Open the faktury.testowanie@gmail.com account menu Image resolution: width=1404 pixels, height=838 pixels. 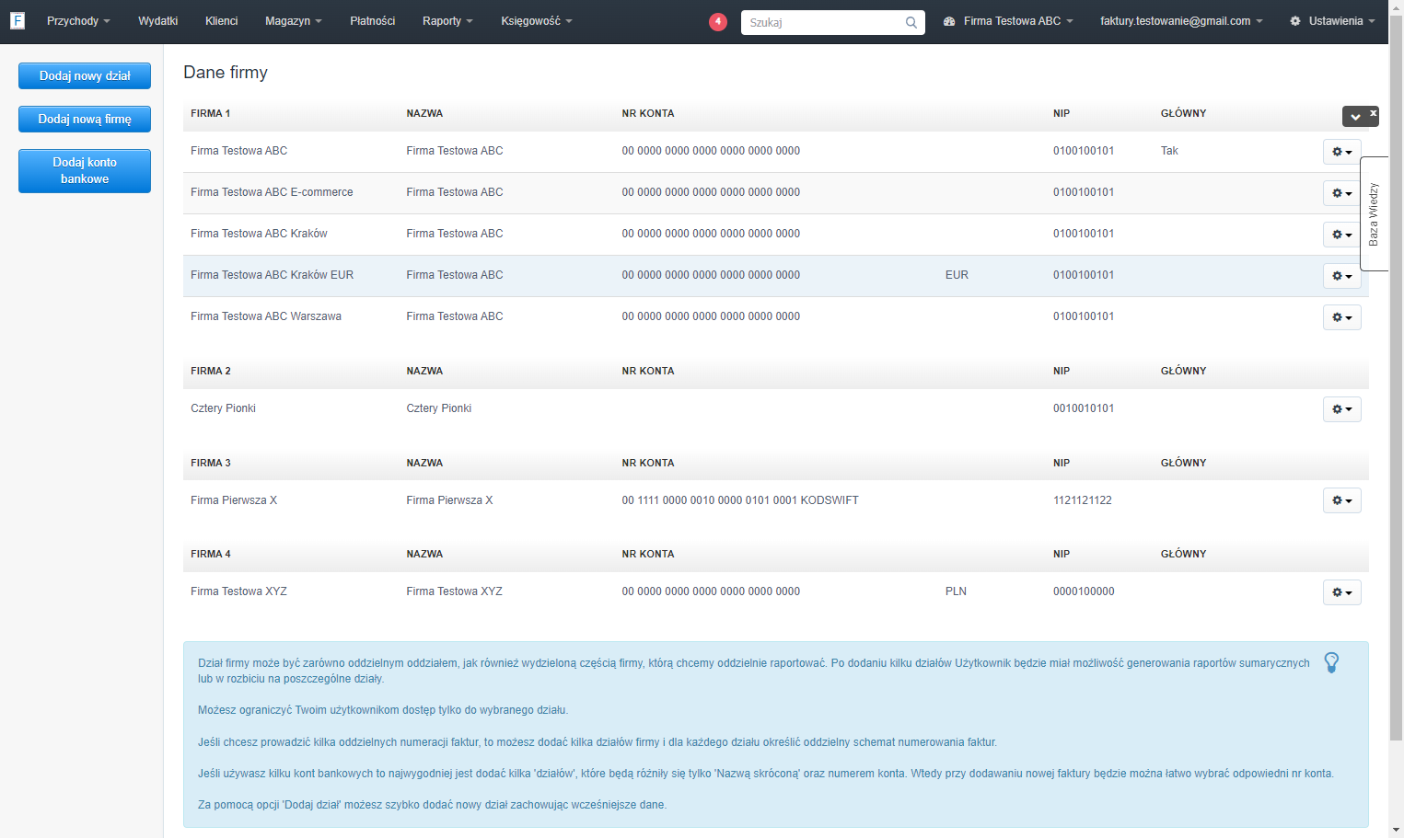tap(1181, 21)
